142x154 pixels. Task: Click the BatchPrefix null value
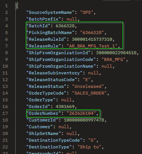pos(72,19)
